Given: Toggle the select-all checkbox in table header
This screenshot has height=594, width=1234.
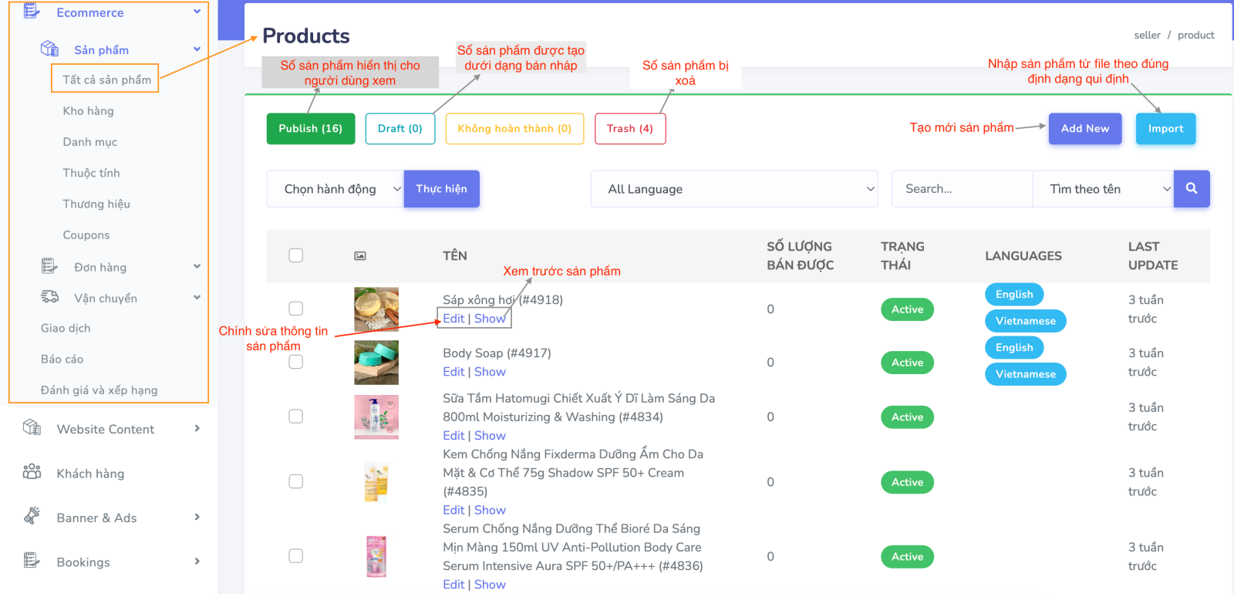Looking at the screenshot, I should (295, 255).
